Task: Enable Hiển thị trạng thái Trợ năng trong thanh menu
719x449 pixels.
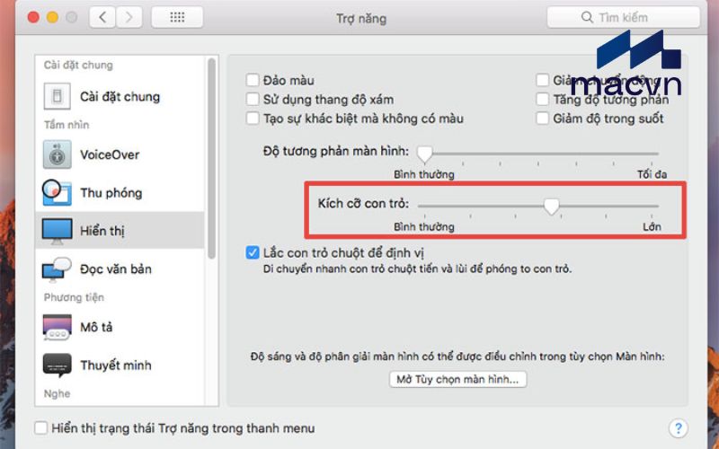Action: pyautogui.click(x=40, y=428)
